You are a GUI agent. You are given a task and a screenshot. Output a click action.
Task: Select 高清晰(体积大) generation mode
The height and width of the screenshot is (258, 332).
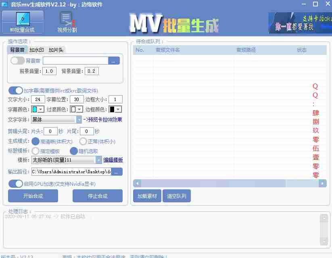click(35, 141)
